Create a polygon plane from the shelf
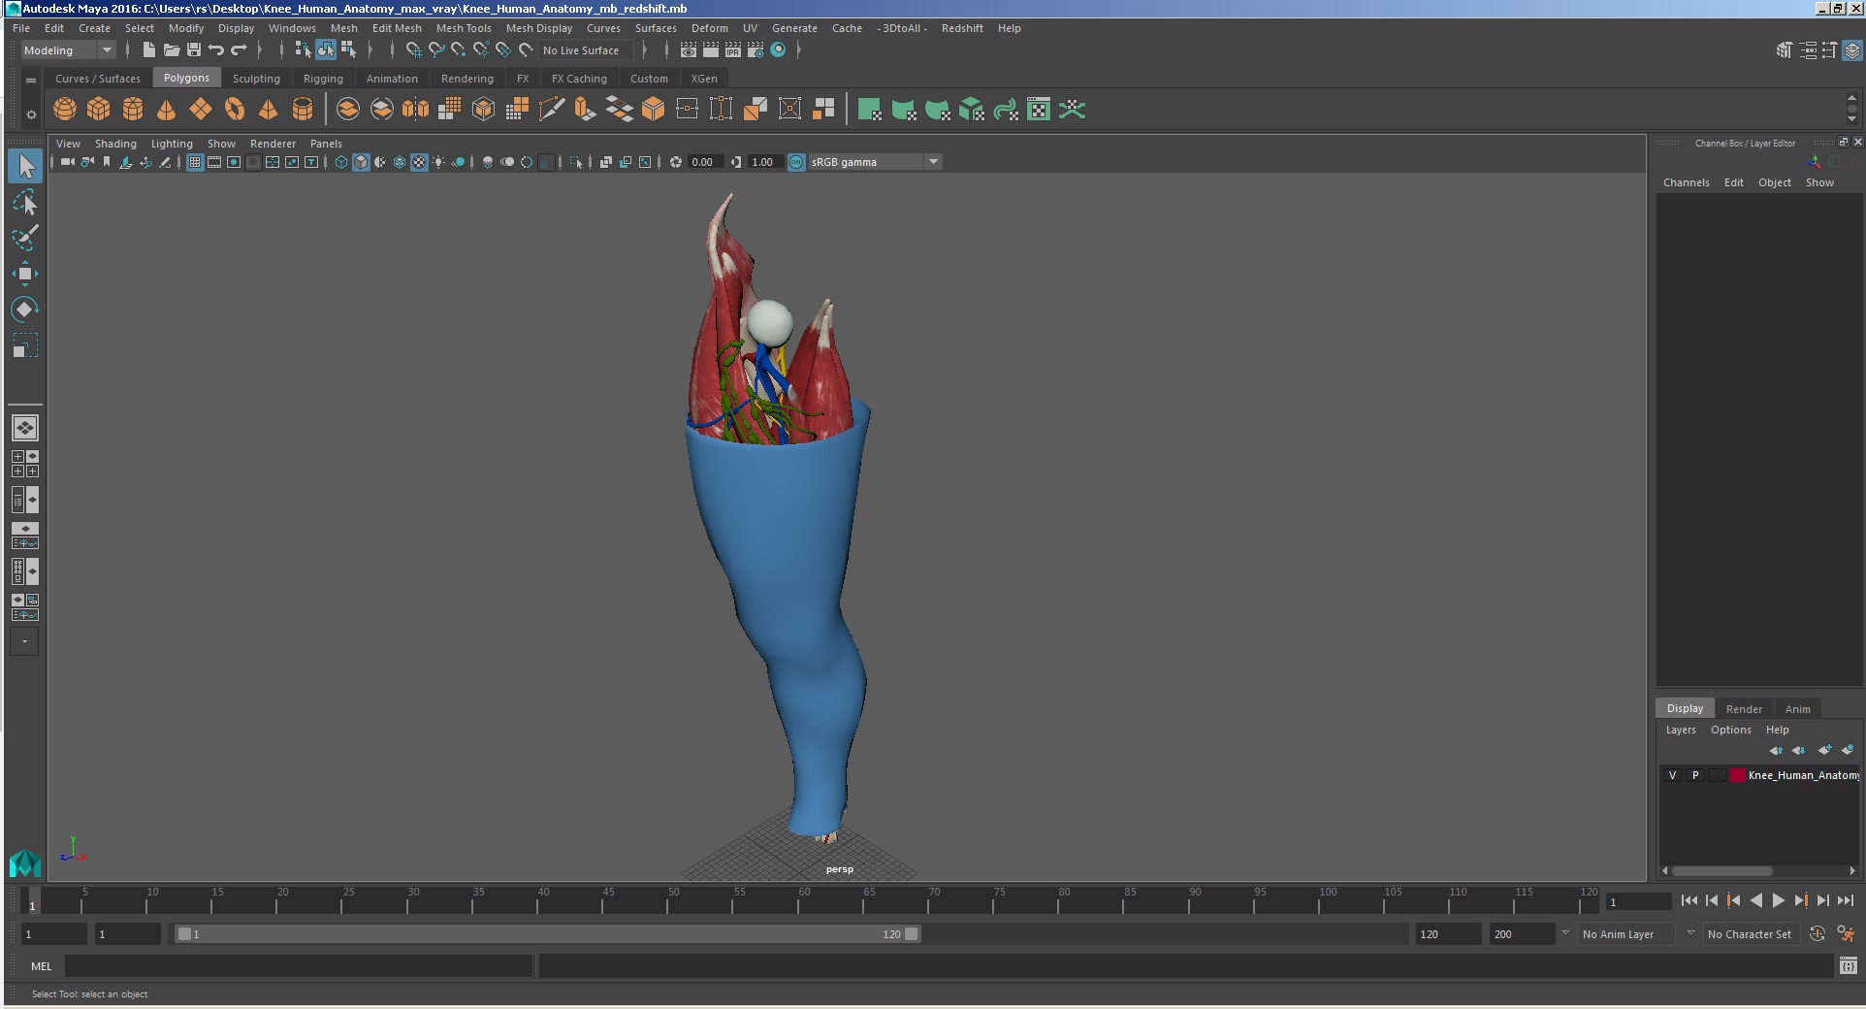 [201, 110]
